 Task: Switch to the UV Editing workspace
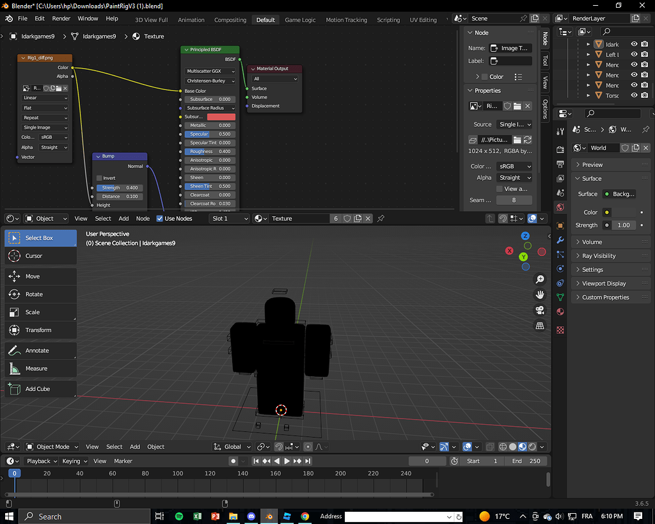(x=422, y=20)
